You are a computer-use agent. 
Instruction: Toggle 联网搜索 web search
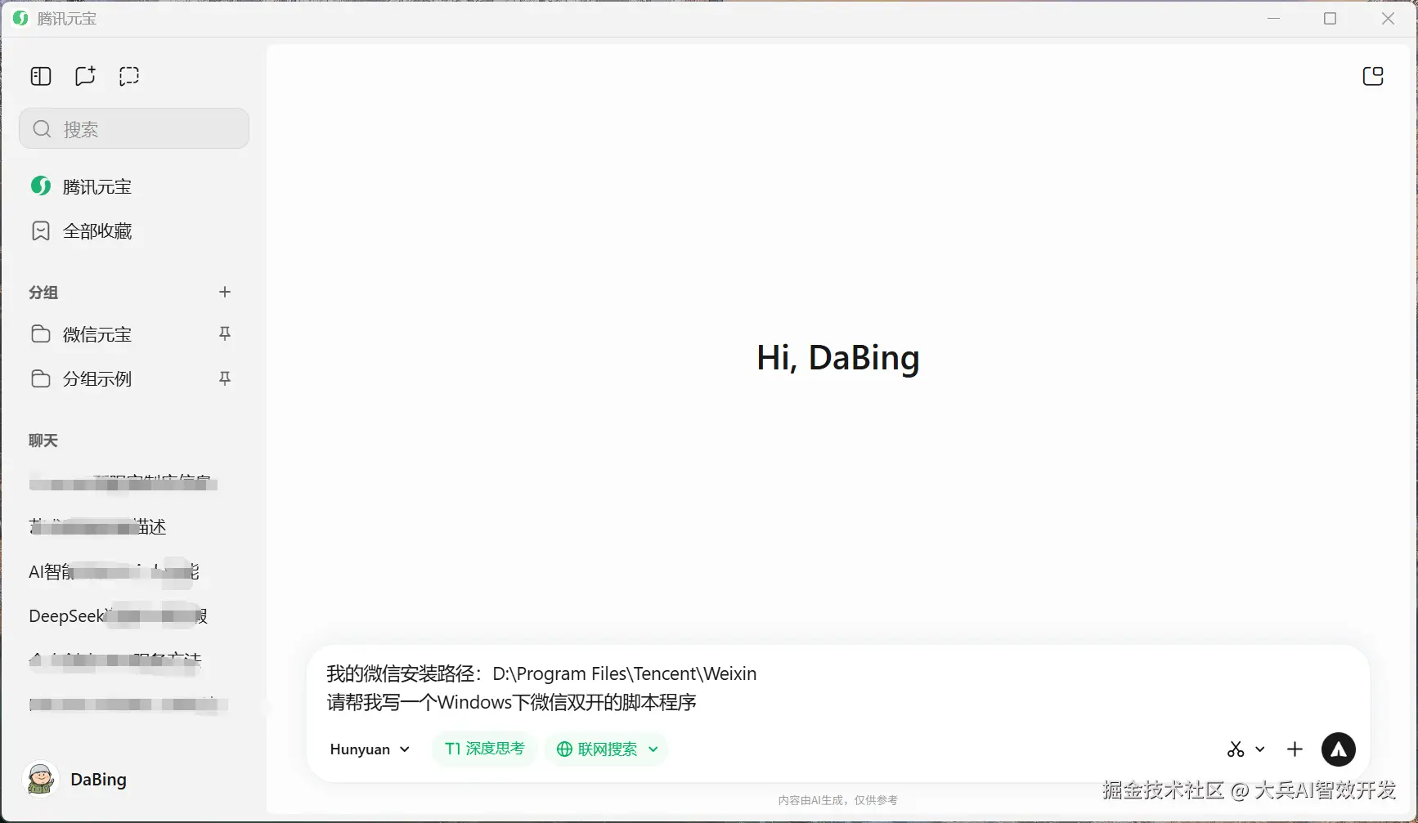(x=598, y=749)
